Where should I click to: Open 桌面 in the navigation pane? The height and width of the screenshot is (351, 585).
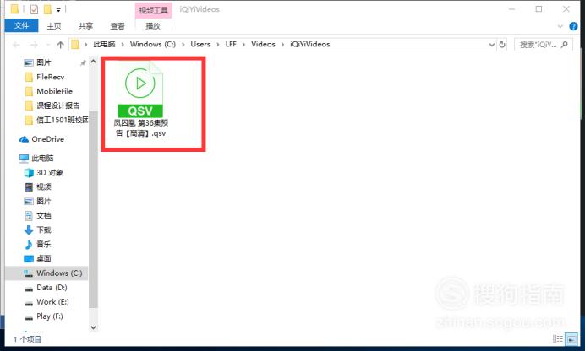44,259
